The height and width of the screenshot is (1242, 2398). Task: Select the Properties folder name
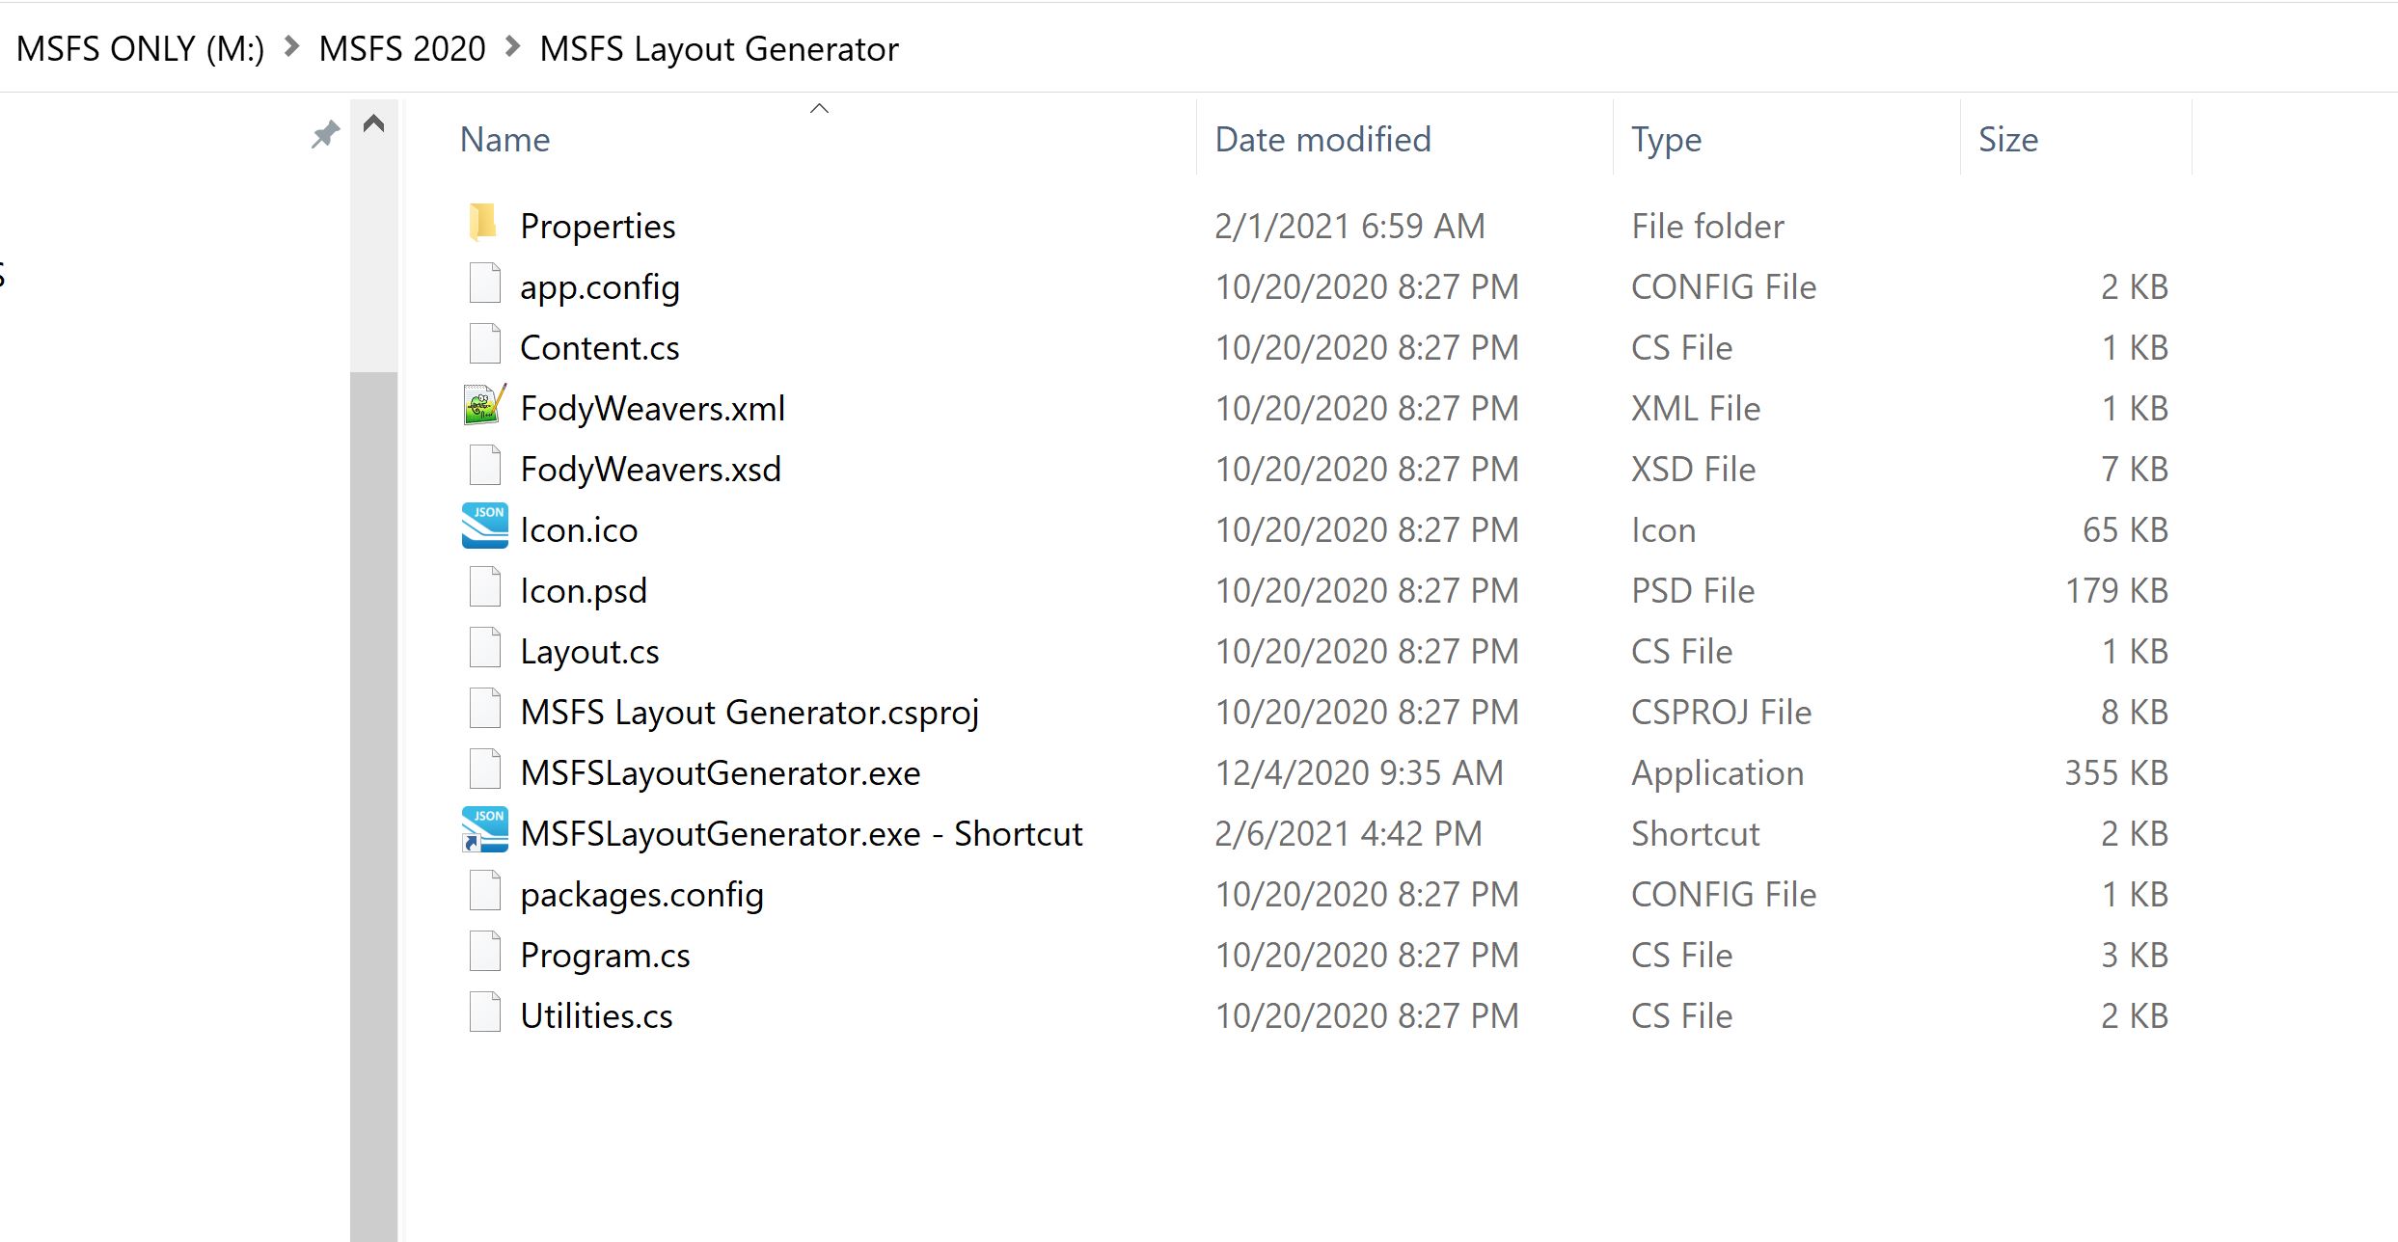tap(598, 227)
